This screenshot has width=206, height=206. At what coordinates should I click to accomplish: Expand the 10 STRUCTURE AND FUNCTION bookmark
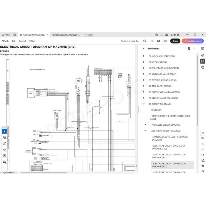[144, 68]
